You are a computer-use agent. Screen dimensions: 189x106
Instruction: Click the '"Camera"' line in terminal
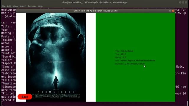(8, 67)
